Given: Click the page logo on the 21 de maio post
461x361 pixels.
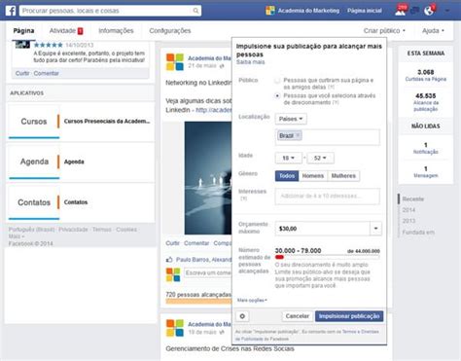Looking at the screenshot, I should pyautogui.click(x=175, y=62).
